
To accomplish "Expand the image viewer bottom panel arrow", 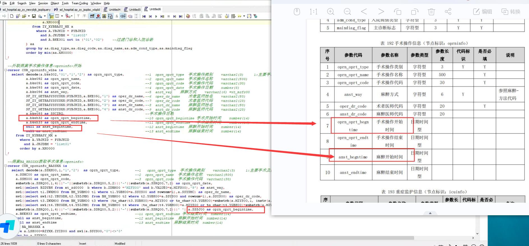I will click(430, 213).
